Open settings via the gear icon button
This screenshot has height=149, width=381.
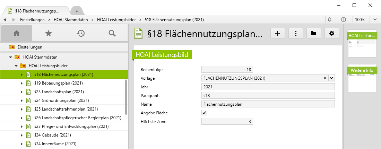(x=332, y=33)
